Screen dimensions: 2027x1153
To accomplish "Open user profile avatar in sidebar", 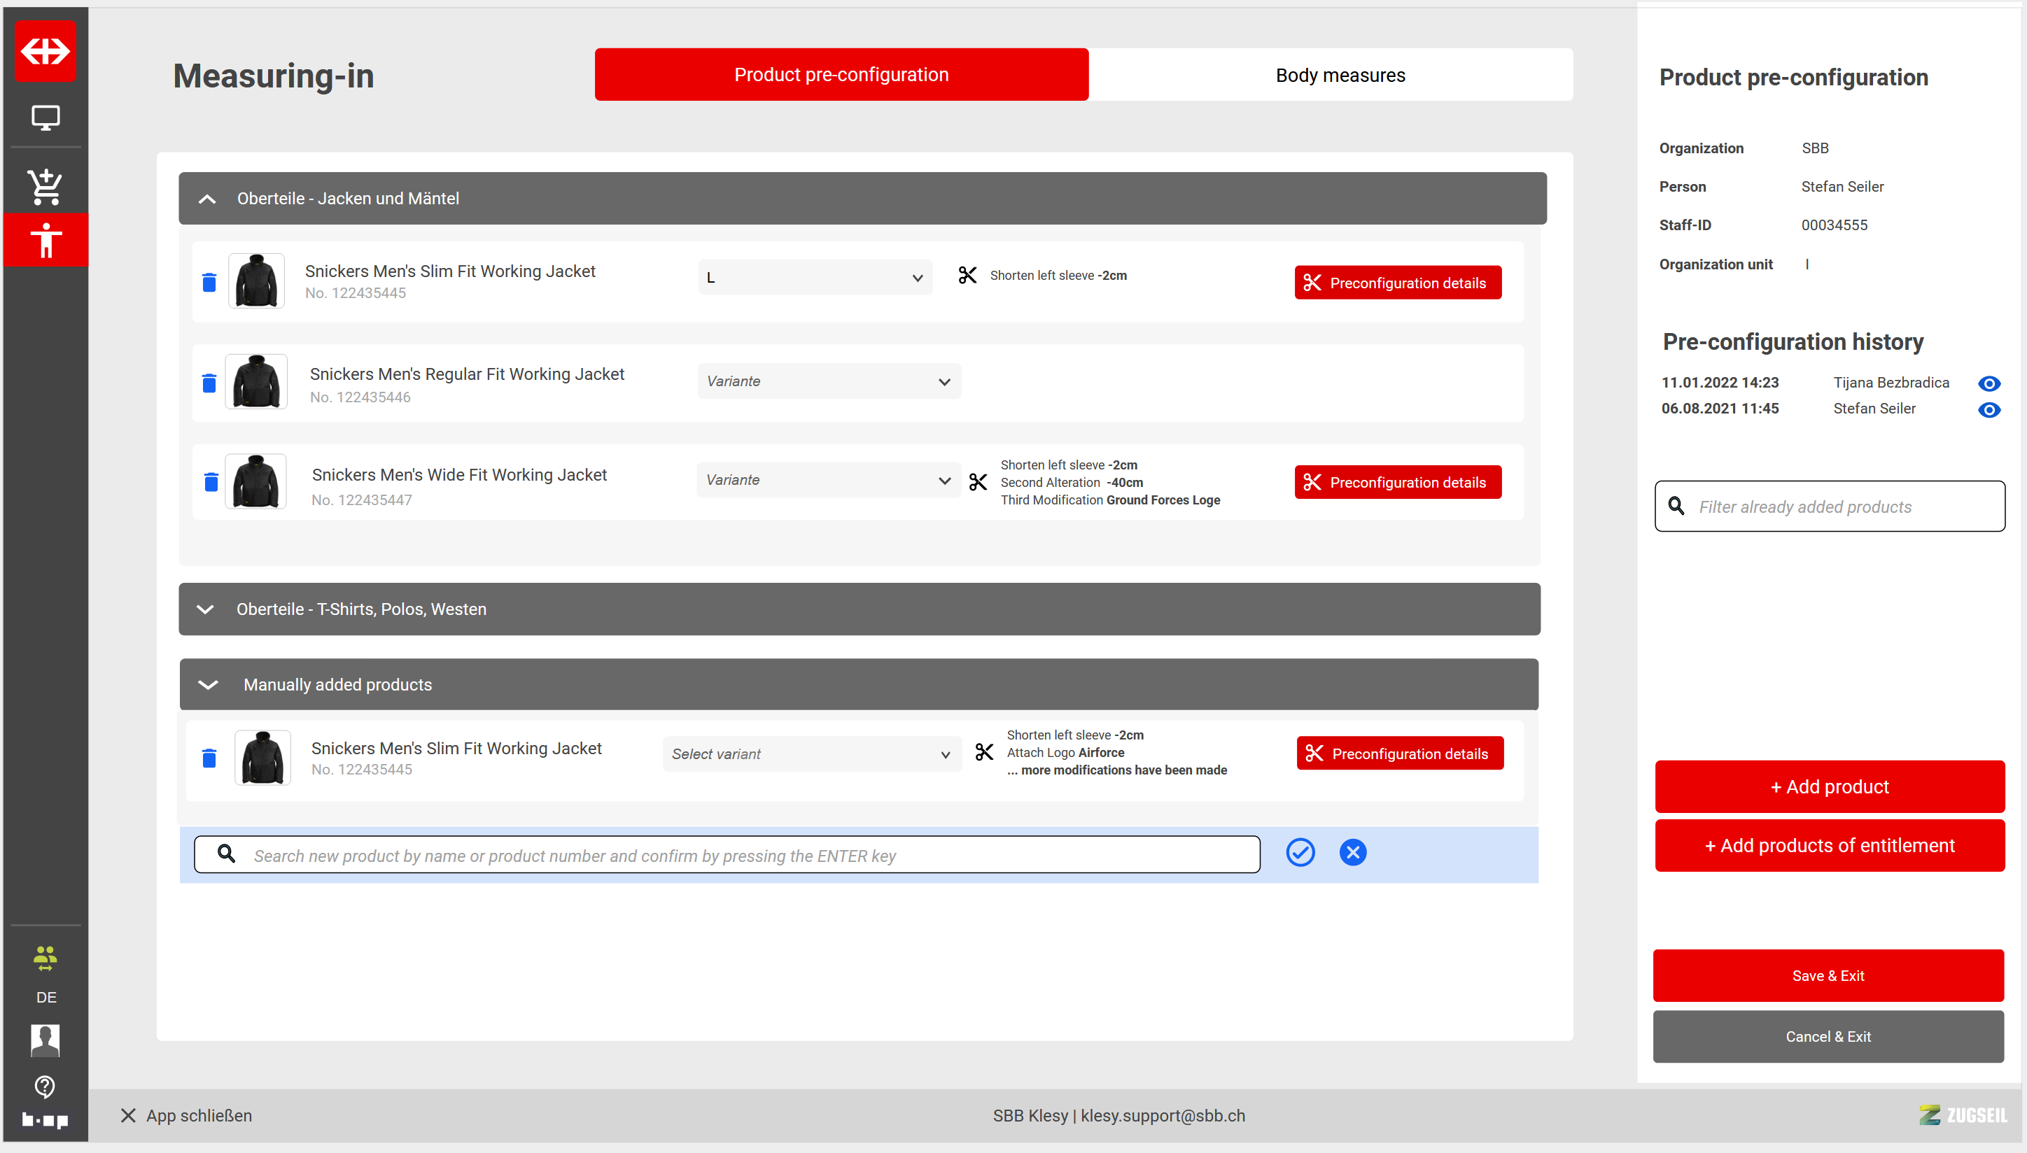I will (x=45, y=1040).
